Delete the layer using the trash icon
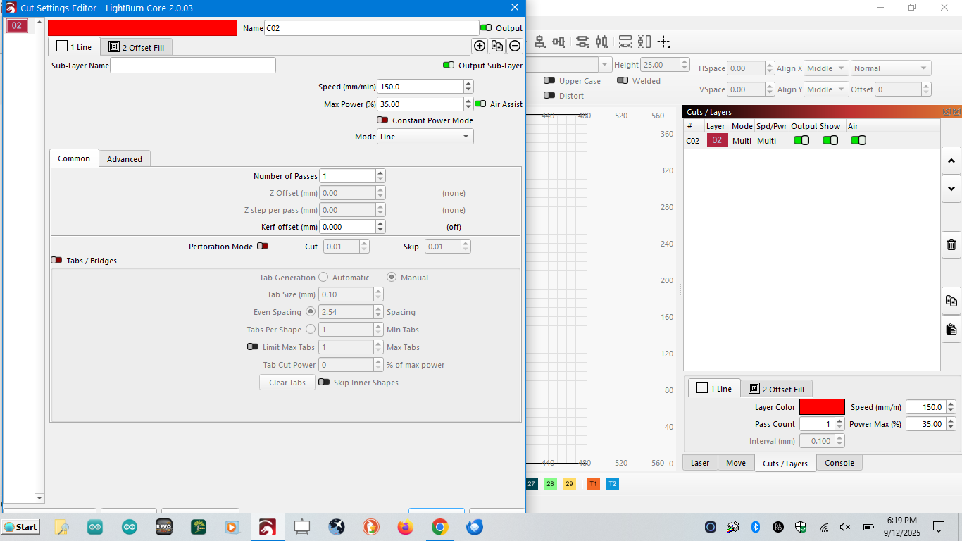Image resolution: width=962 pixels, height=541 pixels. tap(951, 244)
